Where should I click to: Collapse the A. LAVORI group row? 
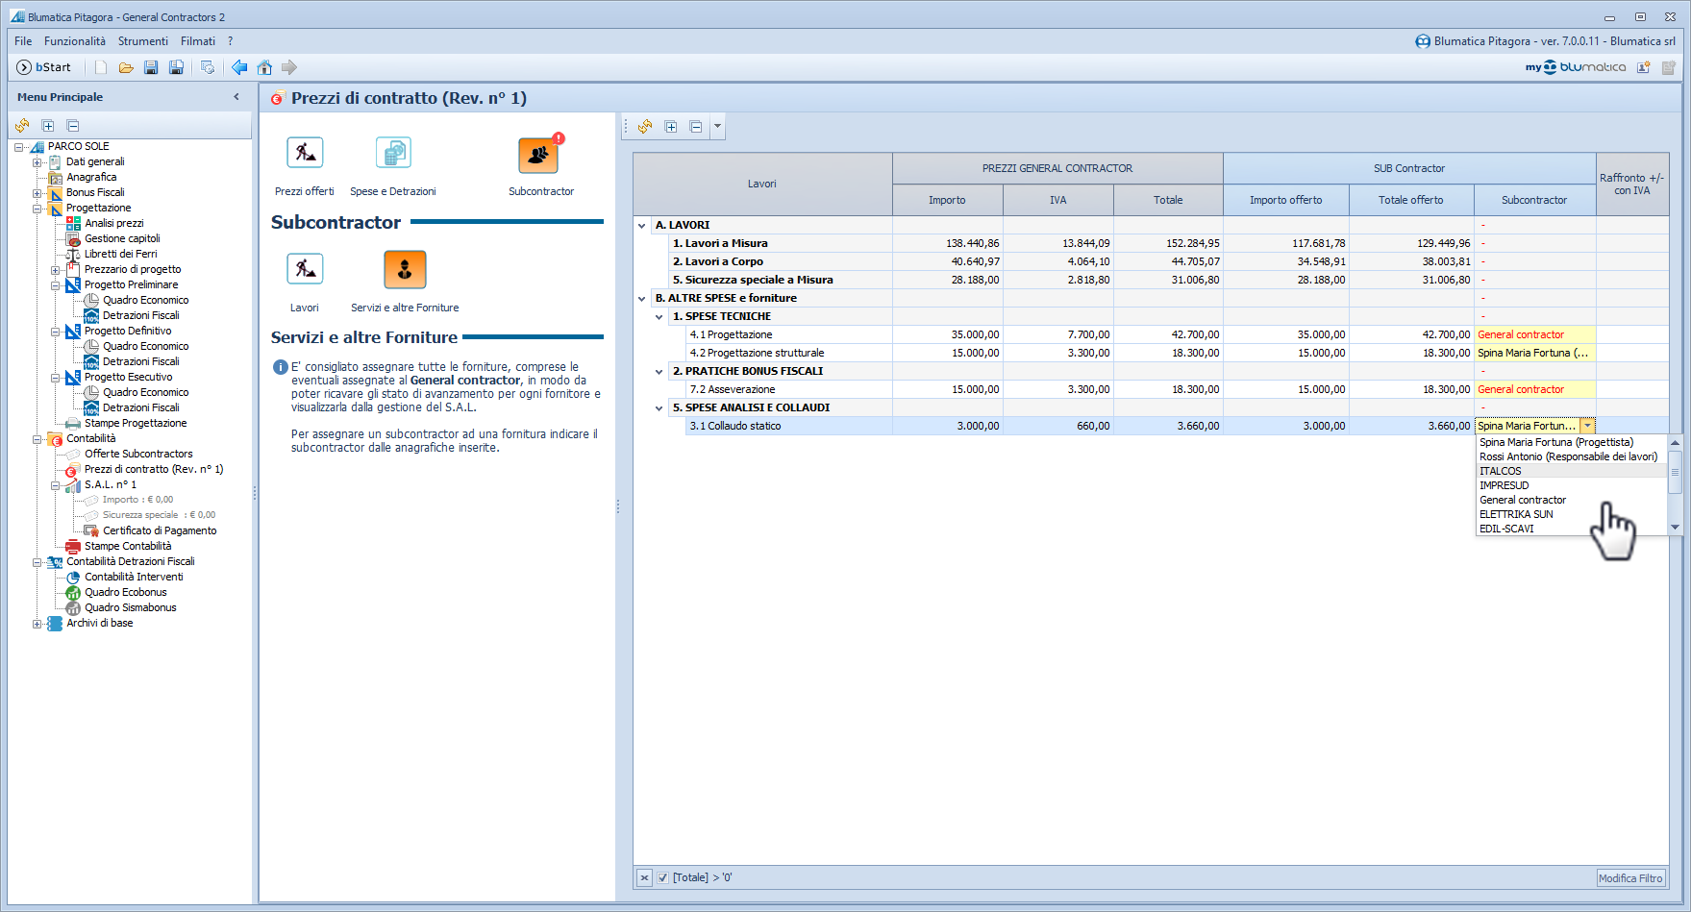click(642, 226)
